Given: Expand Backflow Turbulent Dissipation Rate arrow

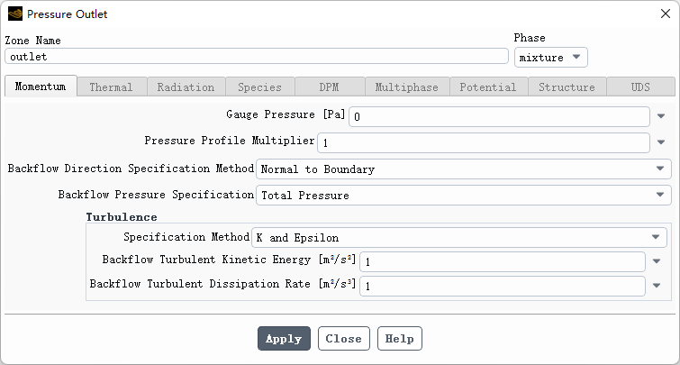Looking at the screenshot, I should [x=657, y=286].
